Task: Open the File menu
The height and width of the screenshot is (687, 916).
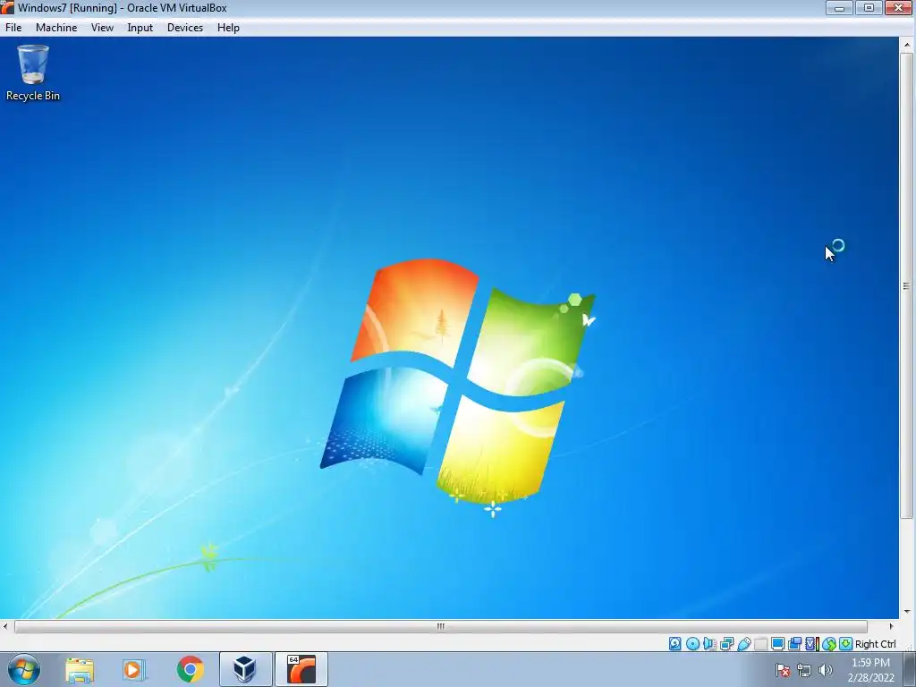Action: [13, 28]
